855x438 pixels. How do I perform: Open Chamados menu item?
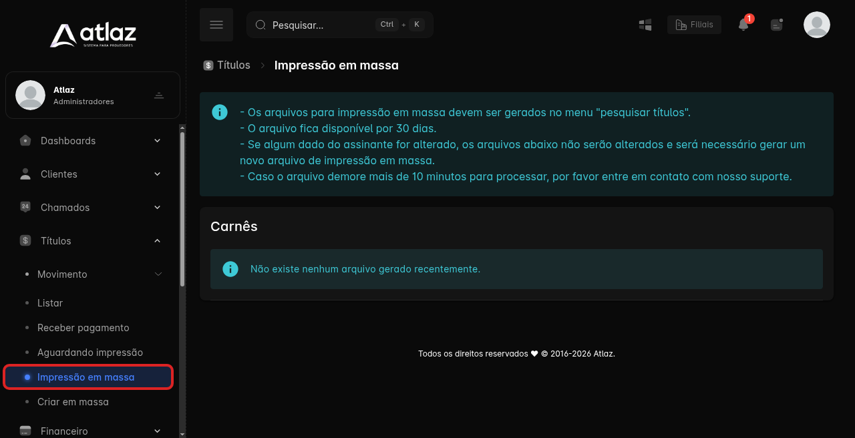(x=92, y=207)
